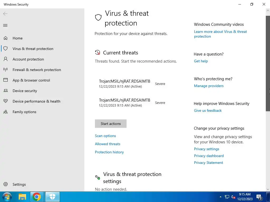Click the Account protection person icon
270x202 pixels.
pyautogui.click(x=6, y=59)
